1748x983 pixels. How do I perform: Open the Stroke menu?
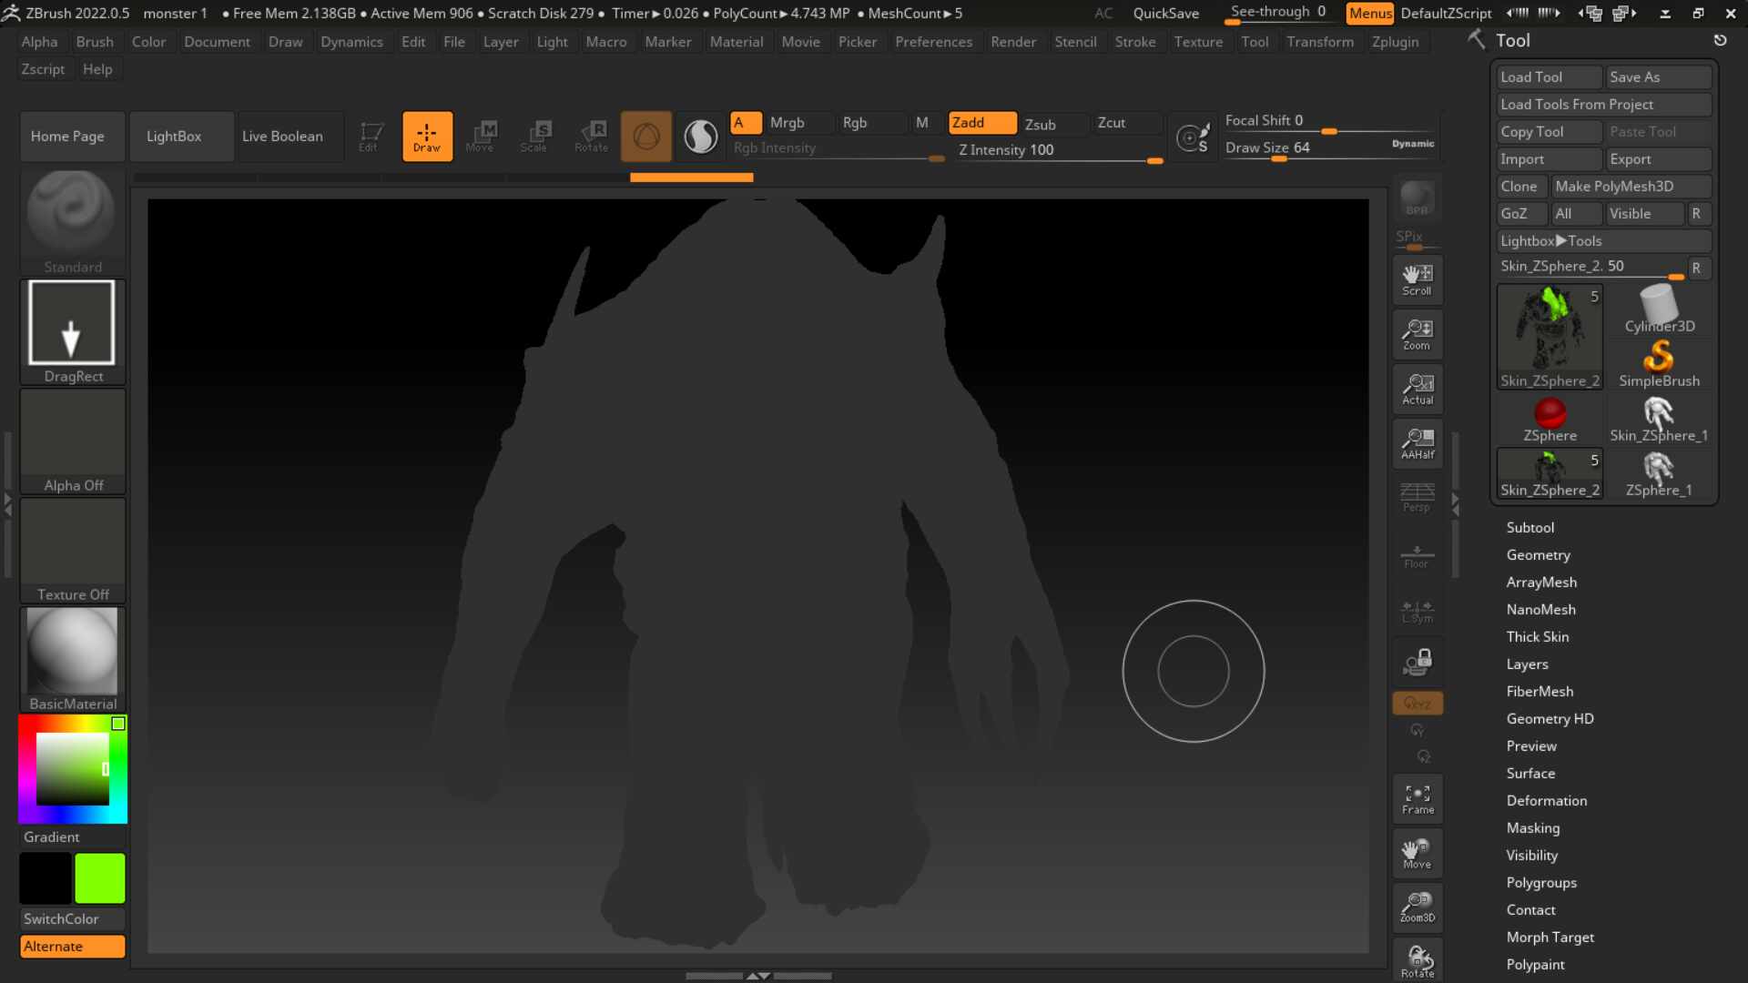1134,42
